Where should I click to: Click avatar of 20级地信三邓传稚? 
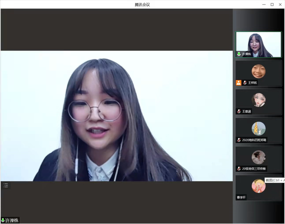(259, 157)
